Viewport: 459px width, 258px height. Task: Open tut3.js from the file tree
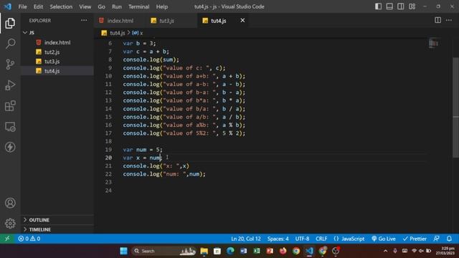tap(57, 61)
